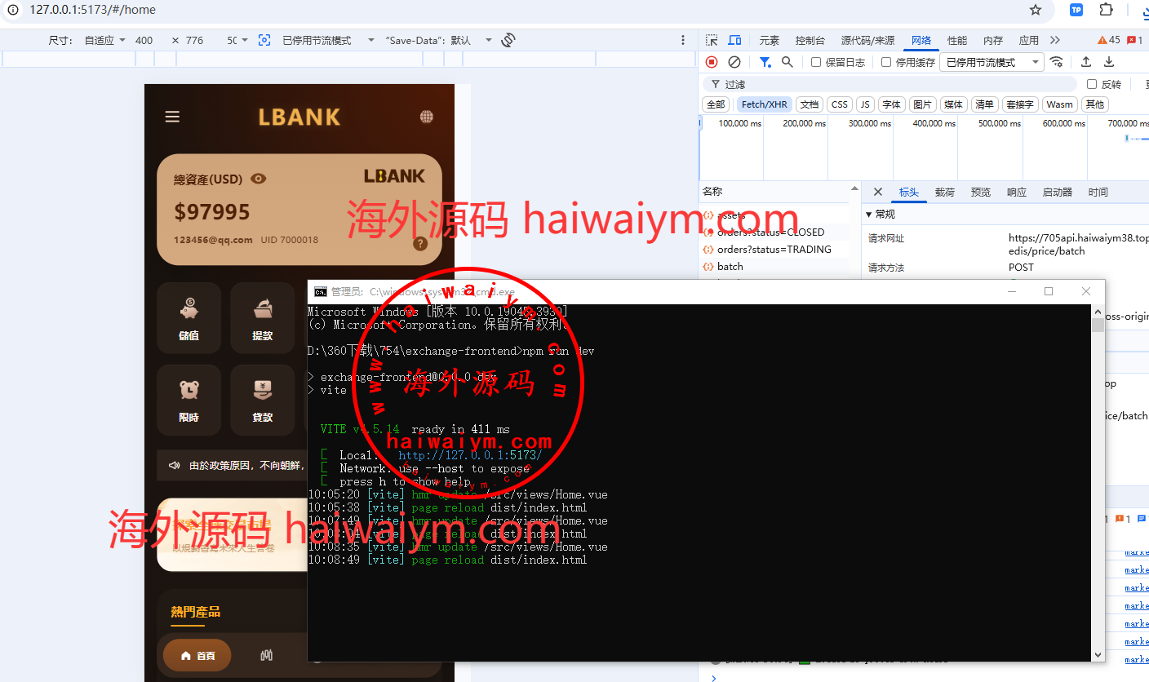This screenshot has height=682, width=1149.
Task: Edit the device height field showing 776
Action: [x=195, y=40]
